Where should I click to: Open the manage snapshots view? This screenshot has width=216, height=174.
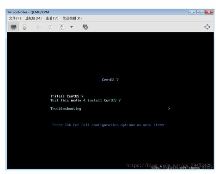pos(85,27)
